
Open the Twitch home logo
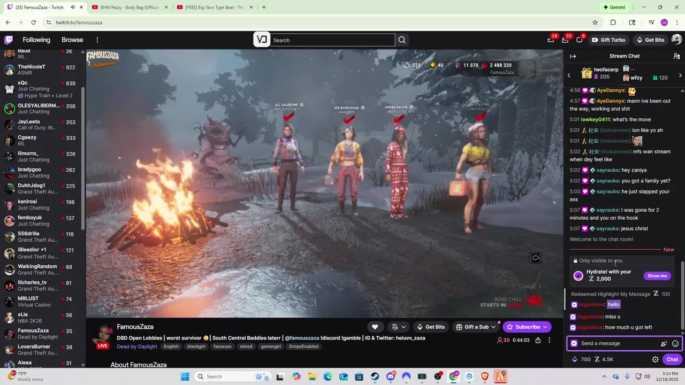[x=9, y=40]
